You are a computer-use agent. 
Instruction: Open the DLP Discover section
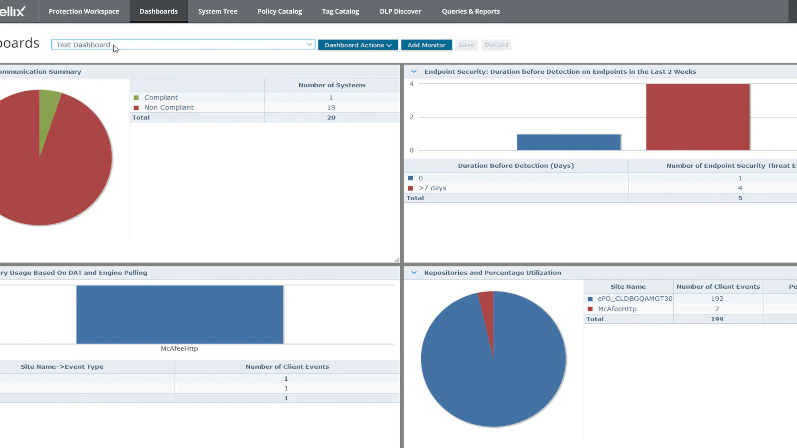tap(400, 11)
